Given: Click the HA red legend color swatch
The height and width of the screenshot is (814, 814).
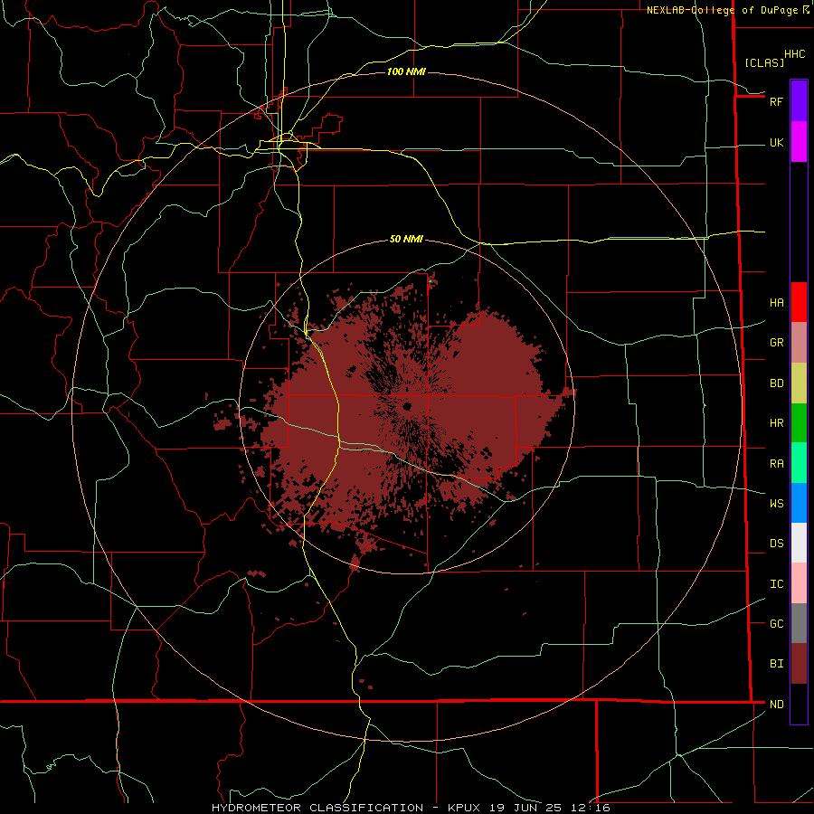Looking at the screenshot, I should click(x=799, y=302).
